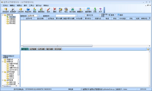Click in the 查询条件 input field
This screenshot has height=91, width=152.
(x=66, y=16)
